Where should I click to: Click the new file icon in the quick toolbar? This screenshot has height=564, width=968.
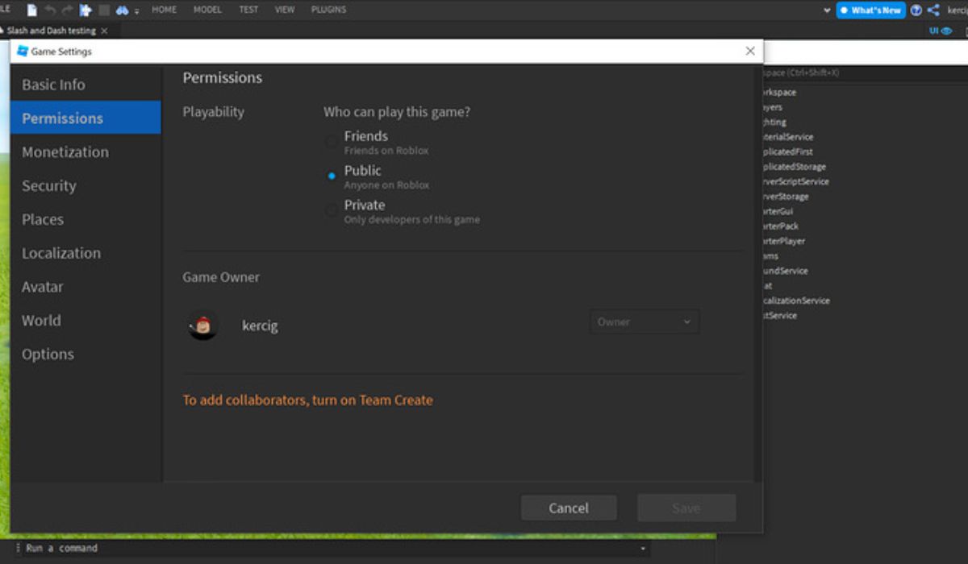click(x=32, y=10)
